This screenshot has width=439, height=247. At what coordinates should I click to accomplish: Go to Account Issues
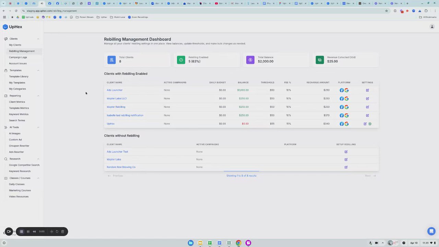[x=18, y=63]
